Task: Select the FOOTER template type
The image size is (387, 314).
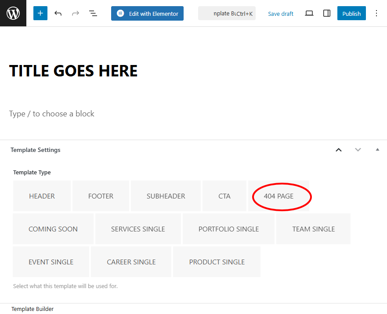Action: 101,196
